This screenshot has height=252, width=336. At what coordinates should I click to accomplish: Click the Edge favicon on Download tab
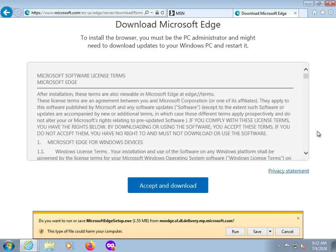[x=238, y=13]
